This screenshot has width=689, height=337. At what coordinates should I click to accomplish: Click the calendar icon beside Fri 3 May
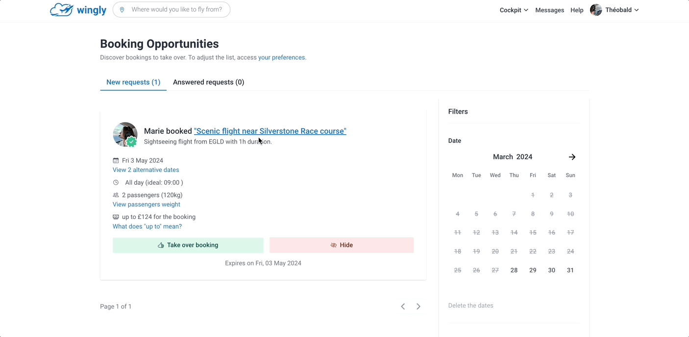[116, 161]
